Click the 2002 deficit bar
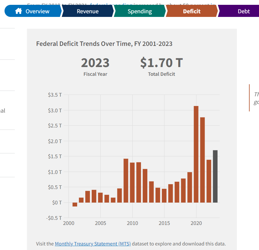Screen dimensions: 259x250 coord(81,200)
